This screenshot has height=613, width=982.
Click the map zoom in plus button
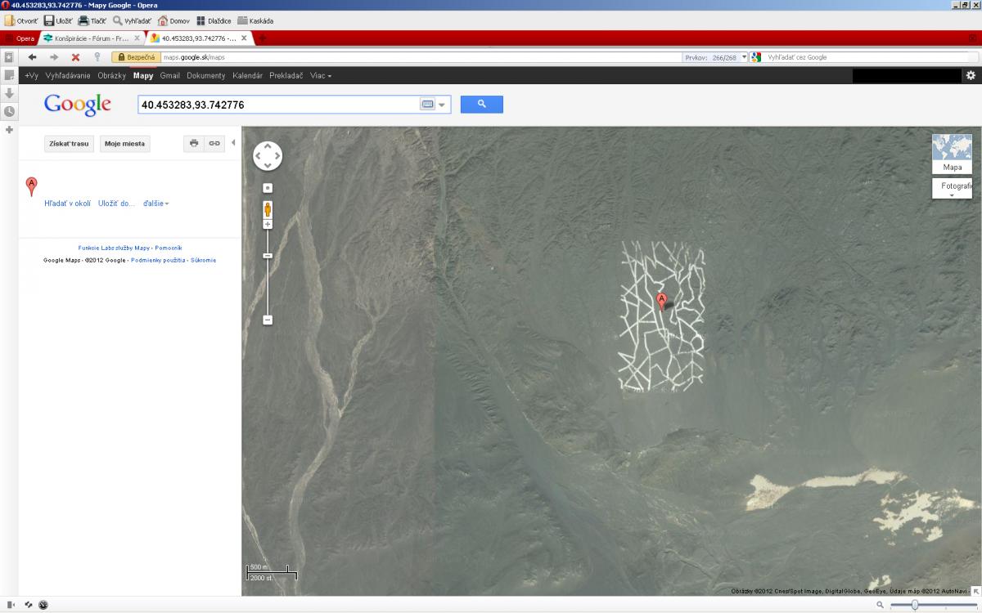click(x=268, y=224)
